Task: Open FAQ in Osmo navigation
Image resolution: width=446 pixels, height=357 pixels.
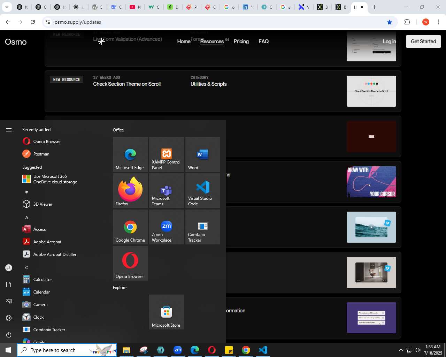Action: coord(263,41)
